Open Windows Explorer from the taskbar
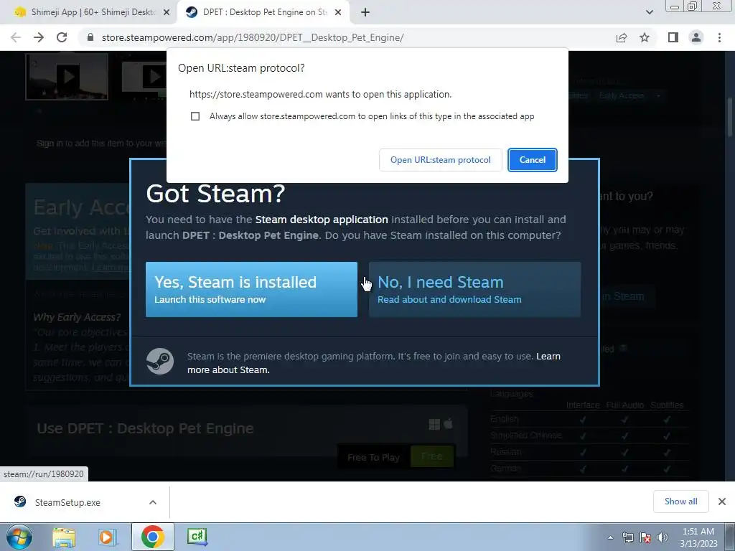Image resolution: width=735 pixels, height=551 pixels. coord(64,537)
